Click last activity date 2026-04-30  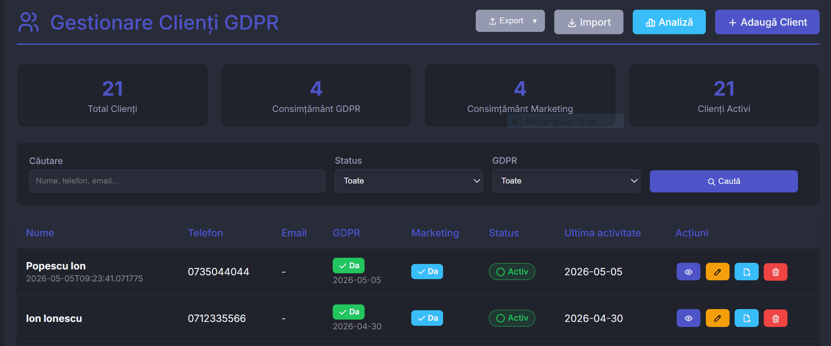[x=594, y=318]
